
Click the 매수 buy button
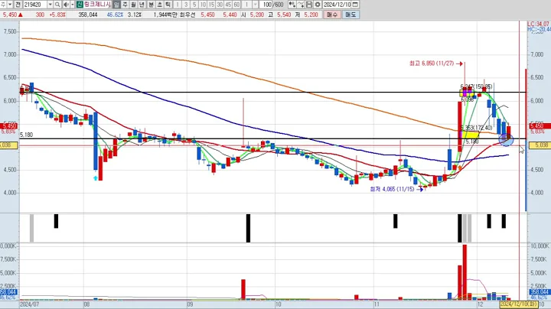tap(331, 15)
